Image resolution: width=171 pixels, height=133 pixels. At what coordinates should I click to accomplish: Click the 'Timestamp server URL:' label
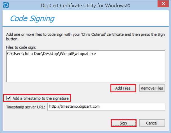pos(26,107)
